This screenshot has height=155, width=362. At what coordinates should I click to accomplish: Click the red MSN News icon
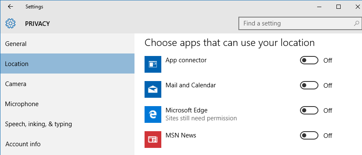click(153, 140)
